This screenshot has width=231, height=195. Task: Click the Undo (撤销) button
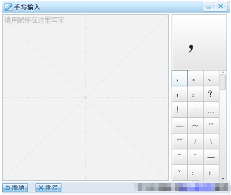[x=15, y=188]
